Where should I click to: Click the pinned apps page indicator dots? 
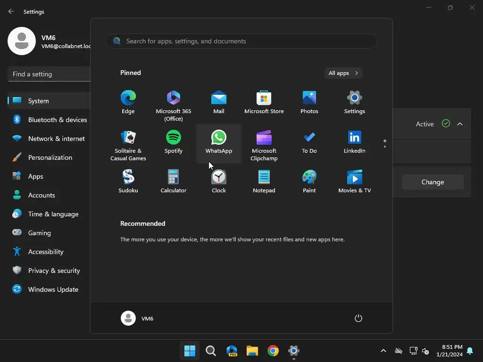point(385,144)
